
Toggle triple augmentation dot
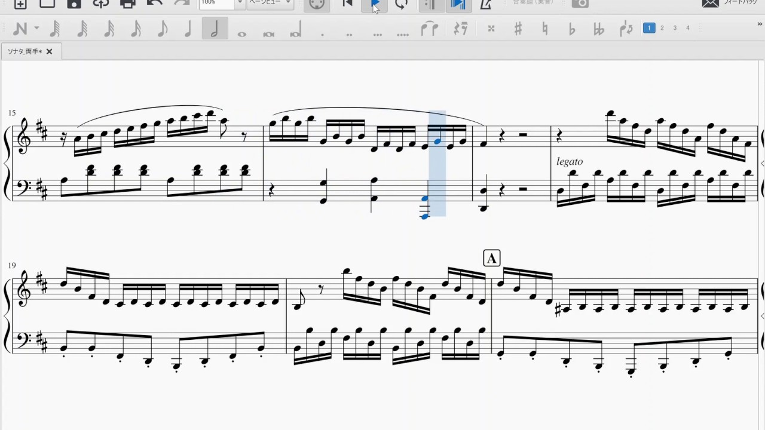point(377,35)
